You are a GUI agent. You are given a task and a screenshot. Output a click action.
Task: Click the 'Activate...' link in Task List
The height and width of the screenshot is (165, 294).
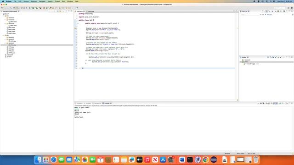click(270, 15)
